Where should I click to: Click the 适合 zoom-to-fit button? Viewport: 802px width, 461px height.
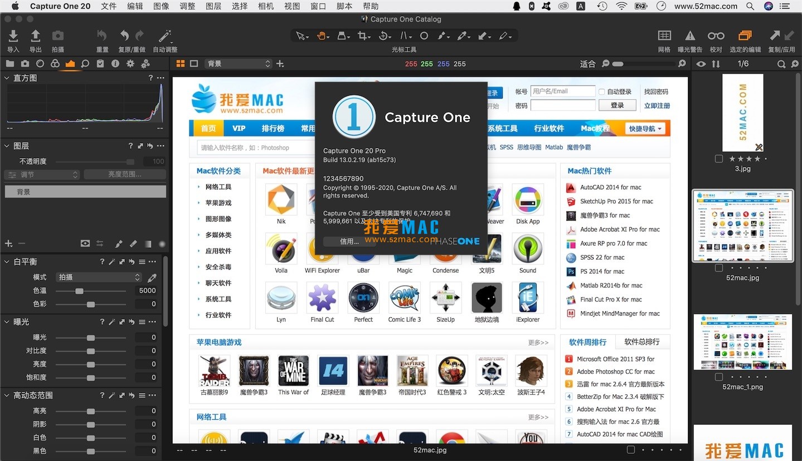(x=587, y=64)
